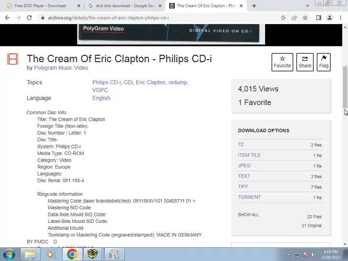Open the JPEG download option
This screenshot has width=348, height=261.
click(244, 166)
